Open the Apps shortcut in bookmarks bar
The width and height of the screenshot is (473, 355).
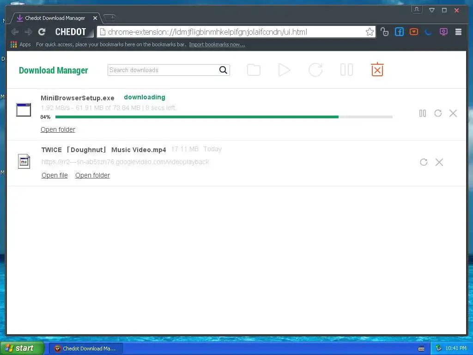(x=20, y=44)
